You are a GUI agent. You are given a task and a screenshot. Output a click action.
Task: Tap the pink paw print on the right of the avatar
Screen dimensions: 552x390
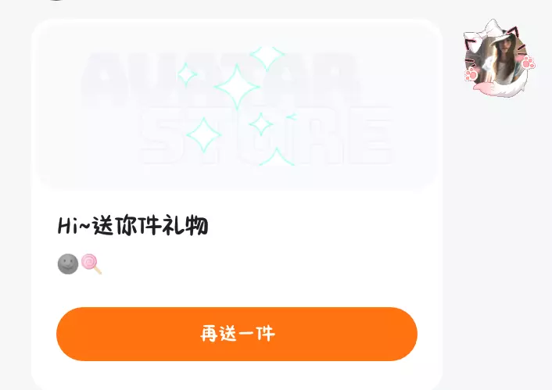(528, 62)
